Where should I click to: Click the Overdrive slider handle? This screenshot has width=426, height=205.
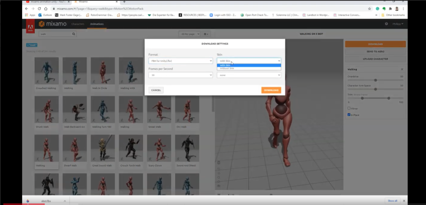click(x=376, y=80)
